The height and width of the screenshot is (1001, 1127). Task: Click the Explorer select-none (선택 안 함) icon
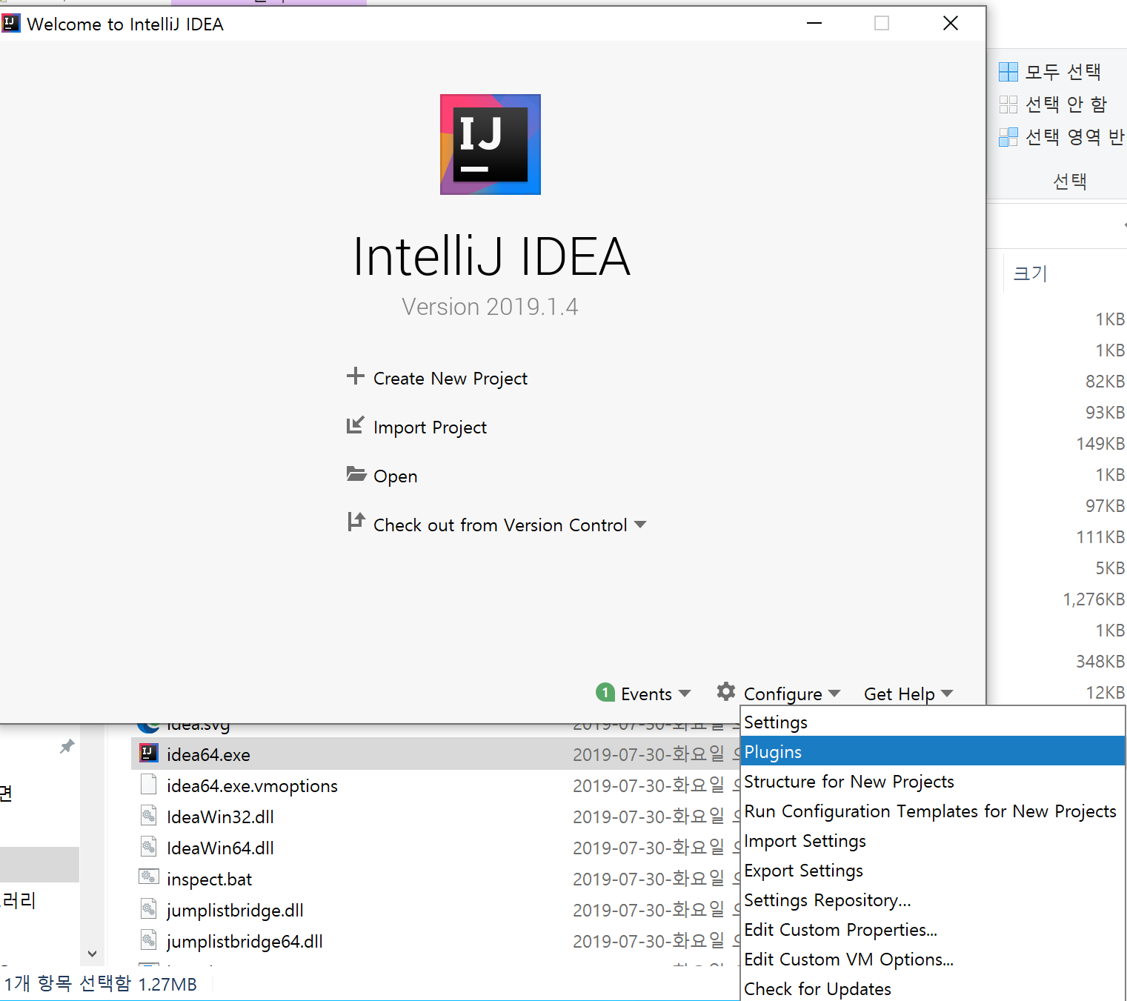coord(1008,104)
